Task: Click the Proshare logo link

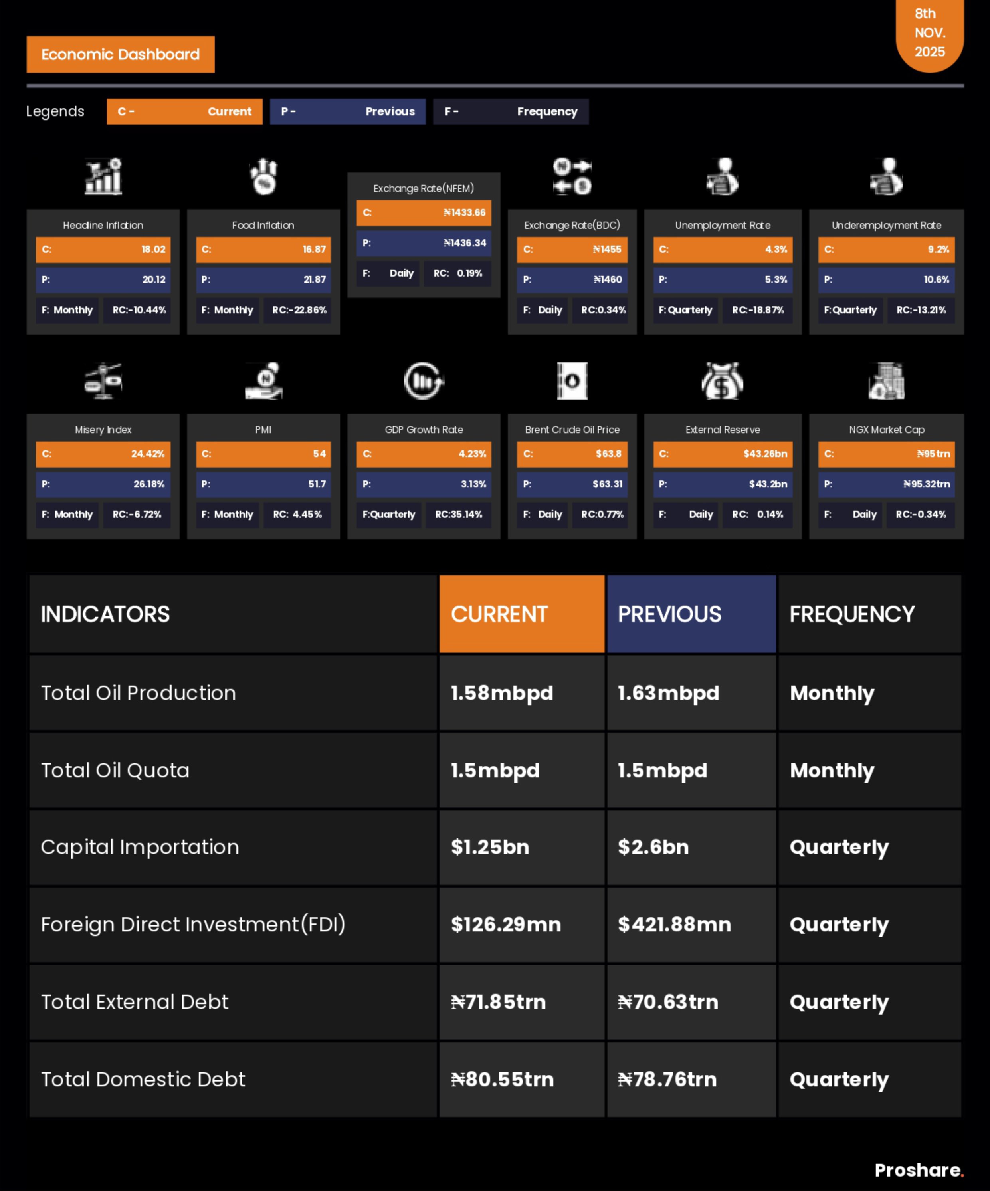Action: pyautogui.click(x=919, y=1170)
